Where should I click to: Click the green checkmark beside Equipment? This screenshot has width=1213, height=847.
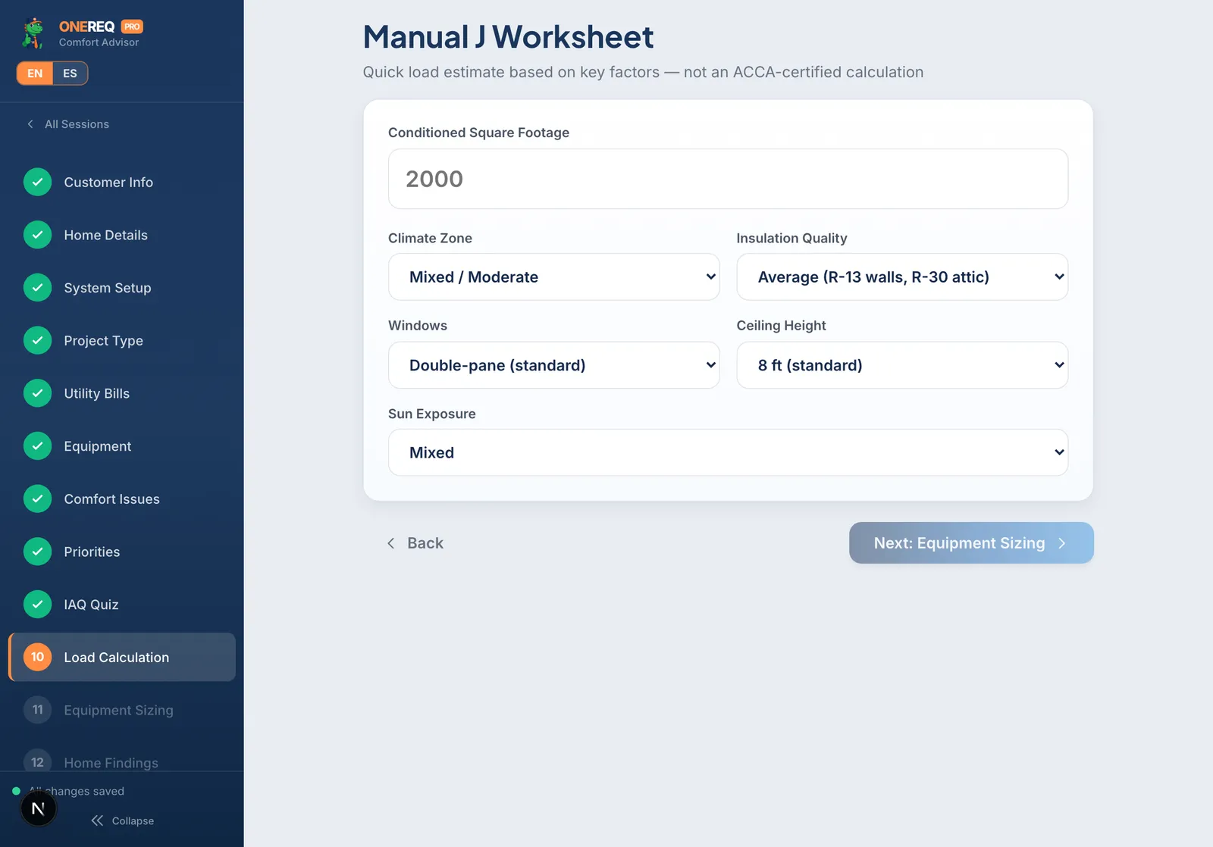pos(37,446)
